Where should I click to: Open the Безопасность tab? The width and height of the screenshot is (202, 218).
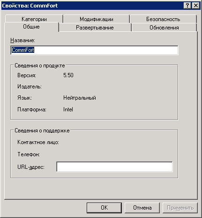pyautogui.click(x=163, y=19)
